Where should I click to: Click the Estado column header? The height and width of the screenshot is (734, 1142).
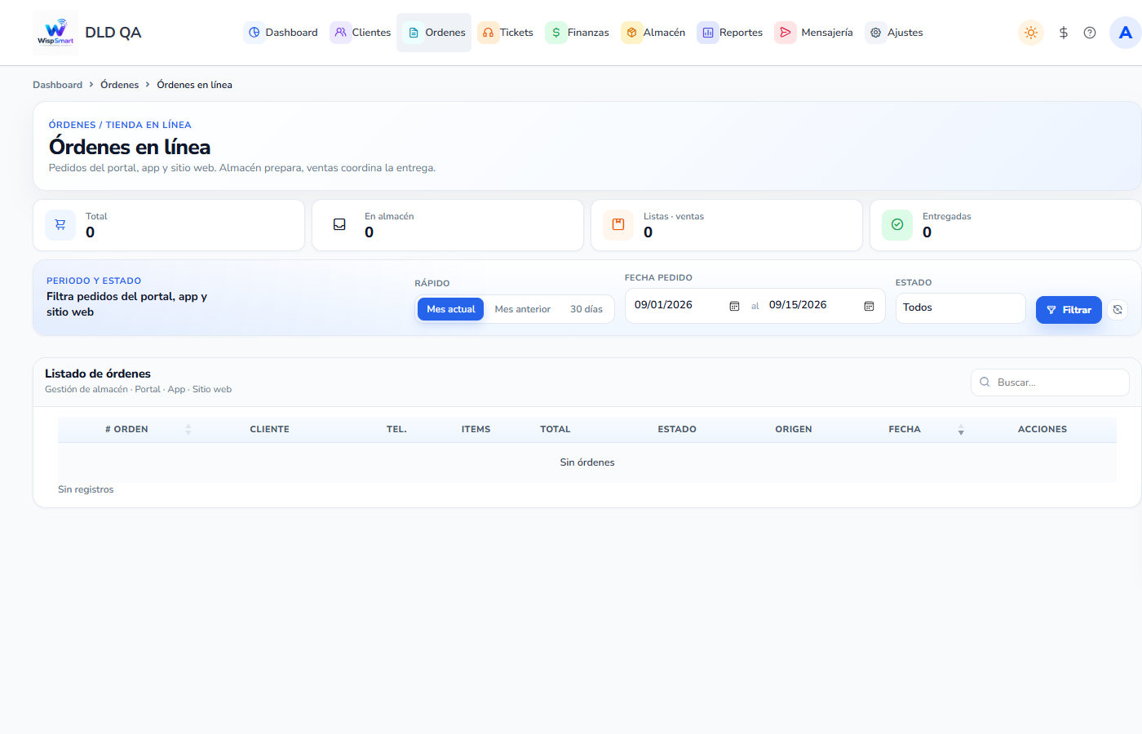677,429
